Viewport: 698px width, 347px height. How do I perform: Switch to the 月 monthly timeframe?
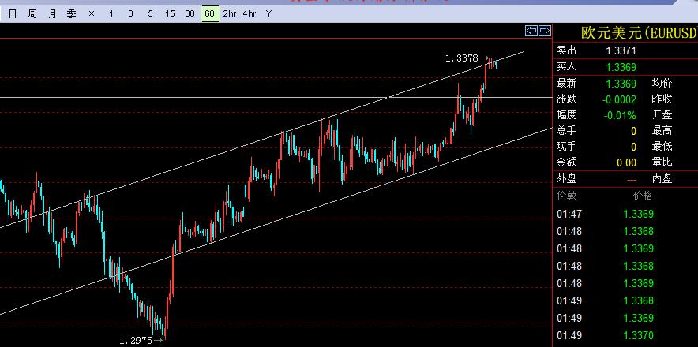point(52,13)
